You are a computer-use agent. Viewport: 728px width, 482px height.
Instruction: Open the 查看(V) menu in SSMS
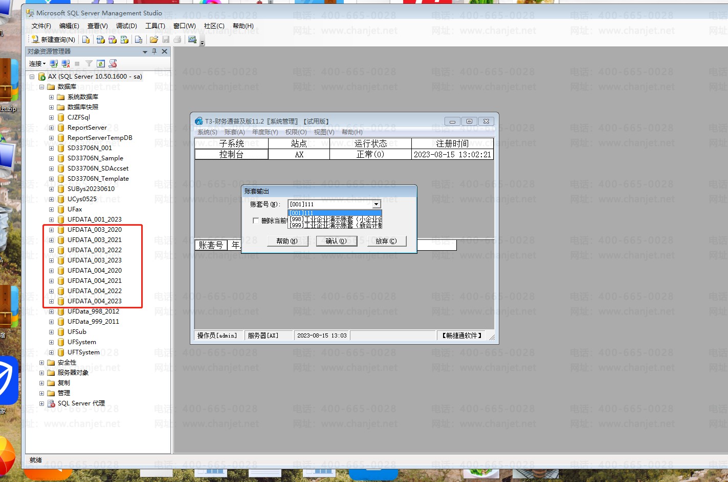point(97,26)
